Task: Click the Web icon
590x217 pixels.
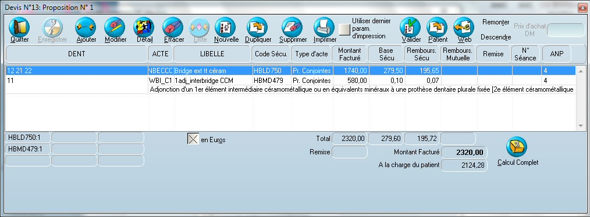Action: click(x=464, y=27)
